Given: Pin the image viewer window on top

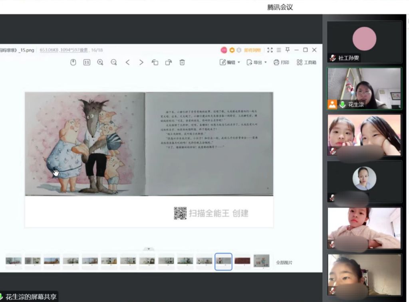Looking at the screenshot, I should (288, 50).
